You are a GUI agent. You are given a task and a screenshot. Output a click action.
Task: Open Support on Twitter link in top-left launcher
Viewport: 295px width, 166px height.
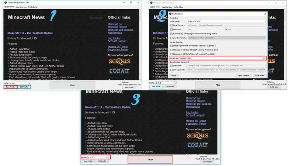pyautogui.click(x=118, y=49)
